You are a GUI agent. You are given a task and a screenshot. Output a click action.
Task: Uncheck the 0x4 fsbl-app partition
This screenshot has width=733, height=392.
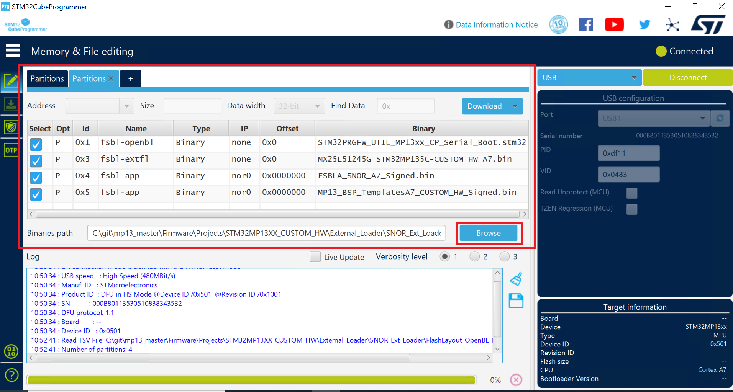[36, 178]
